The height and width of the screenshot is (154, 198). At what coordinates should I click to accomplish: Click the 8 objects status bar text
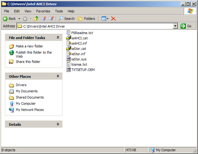pos(8,150)
